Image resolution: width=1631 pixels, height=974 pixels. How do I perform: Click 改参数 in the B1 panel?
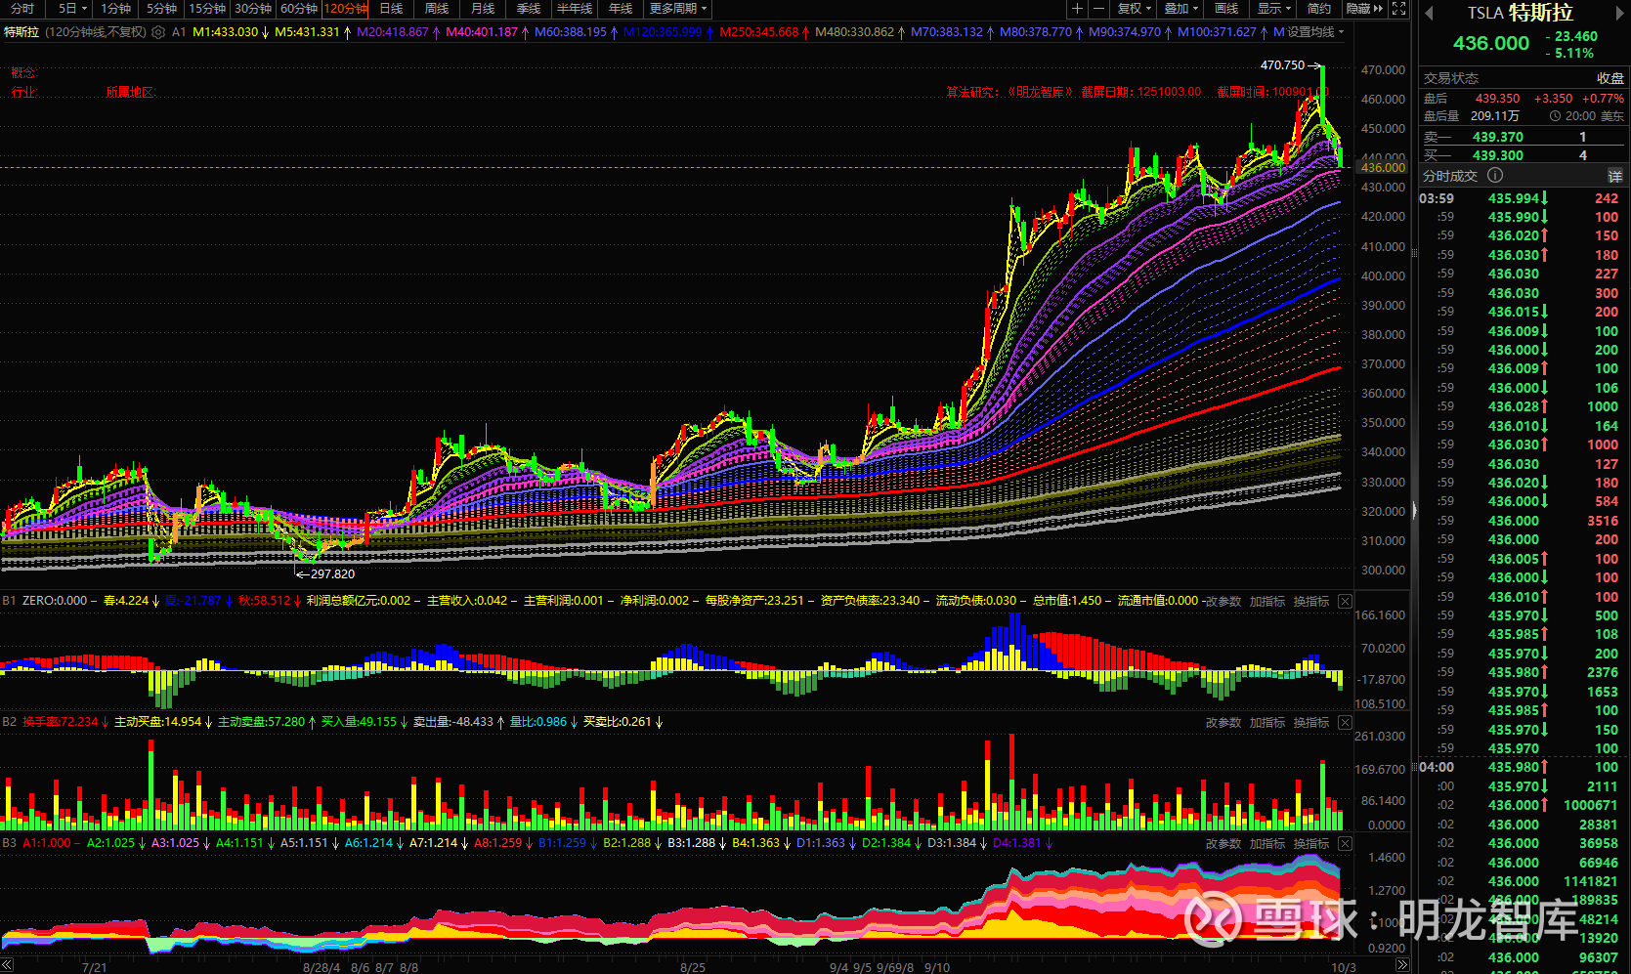click(x=1223, y=602)
